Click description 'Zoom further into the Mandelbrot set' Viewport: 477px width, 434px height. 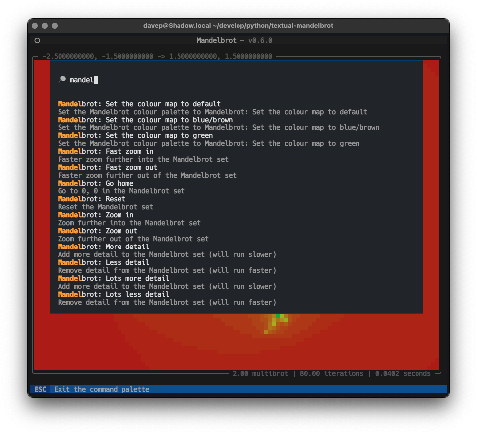[x=129, y=223]
